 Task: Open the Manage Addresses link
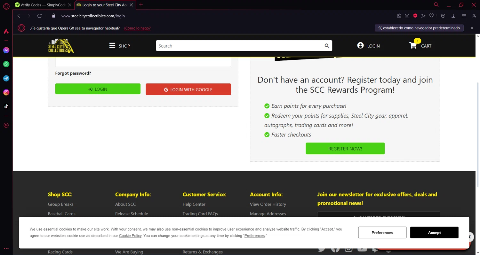click(x=268, y=214)
